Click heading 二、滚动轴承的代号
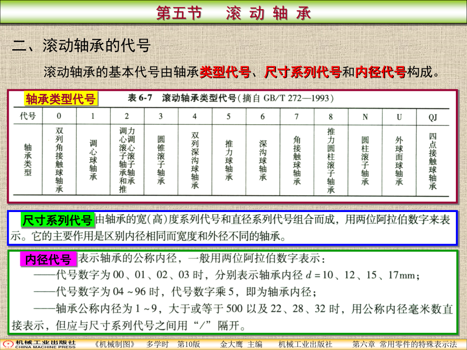This screenshot has height=350, width=467. [x=81, y=46]
